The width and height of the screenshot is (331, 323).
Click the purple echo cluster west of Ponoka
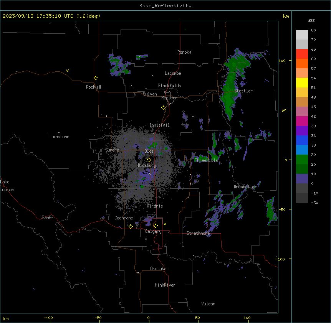pyautogui.click(x=119, y=65)
